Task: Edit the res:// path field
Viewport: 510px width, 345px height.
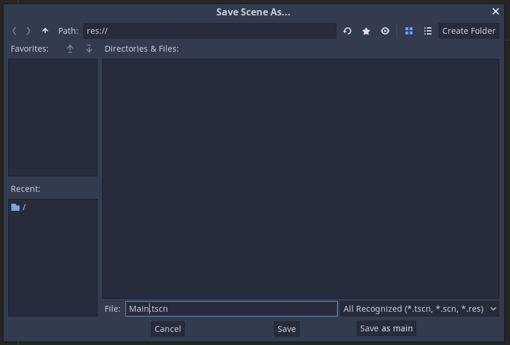Action: (210, 31)
